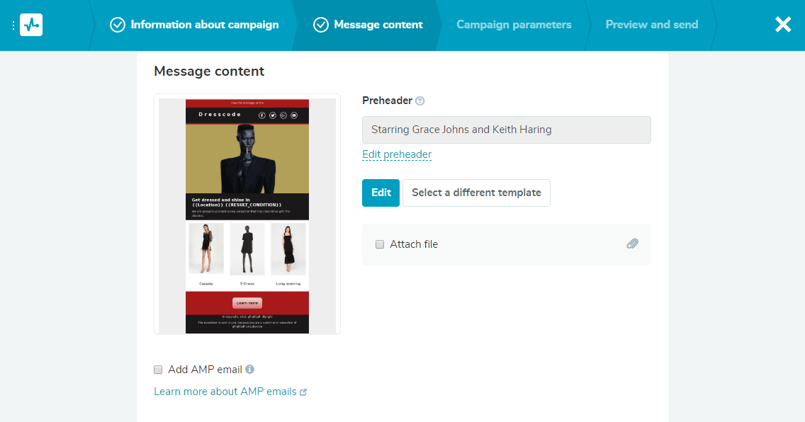Click Select a different template
The width and height of the screenshot is (805, 422).
pyautogui.click(x=476, y=193)
